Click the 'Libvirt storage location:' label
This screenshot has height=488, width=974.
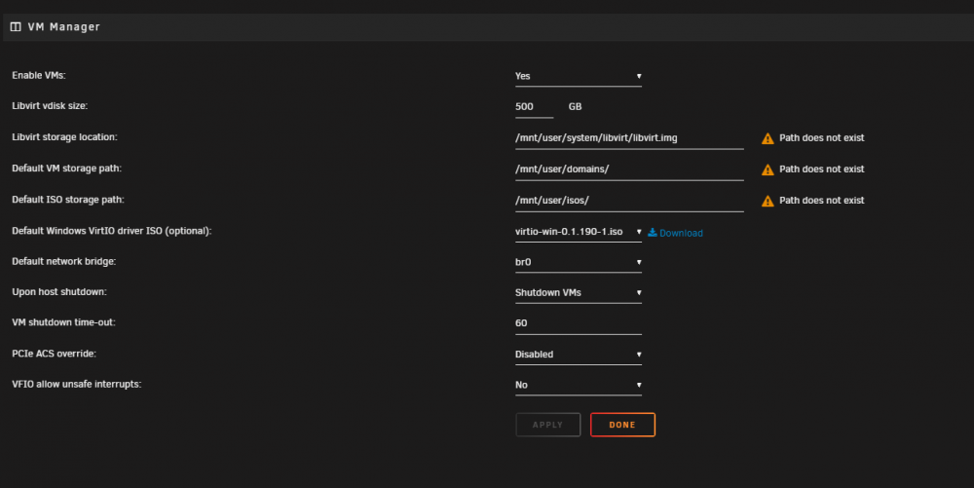click(x=64, y=136)
